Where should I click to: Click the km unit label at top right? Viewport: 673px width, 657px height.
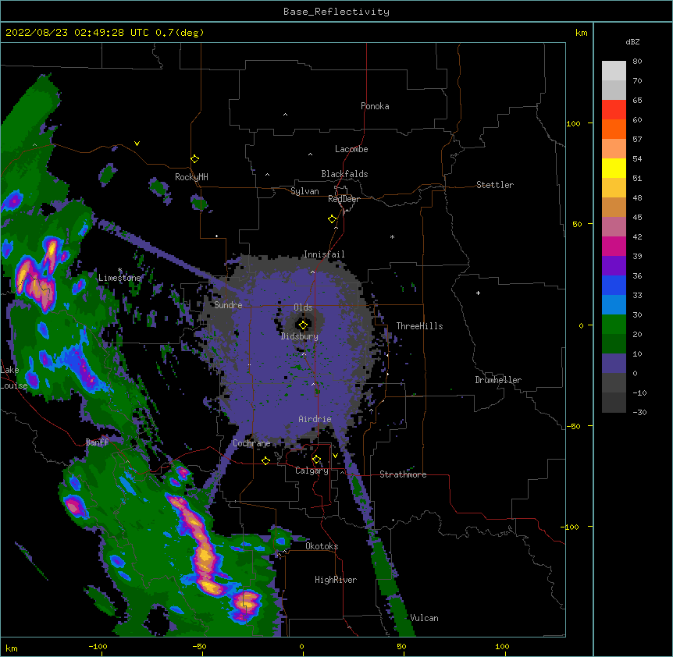pos(582,33)
